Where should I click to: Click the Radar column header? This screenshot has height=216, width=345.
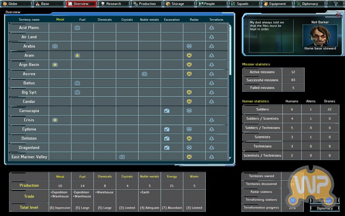(194, 20)
